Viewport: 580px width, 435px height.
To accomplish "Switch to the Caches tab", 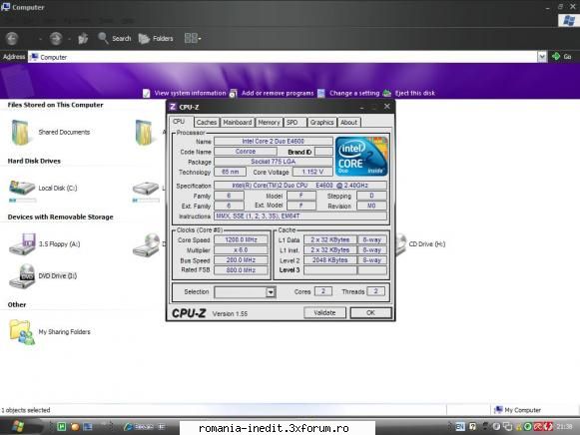I will (207, 123).
